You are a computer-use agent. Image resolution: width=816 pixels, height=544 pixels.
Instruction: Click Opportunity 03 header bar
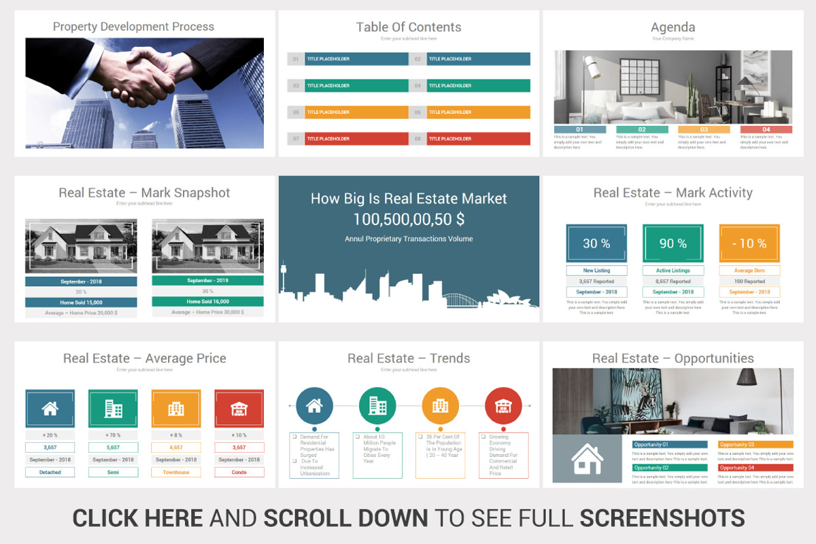pos(755,445)
